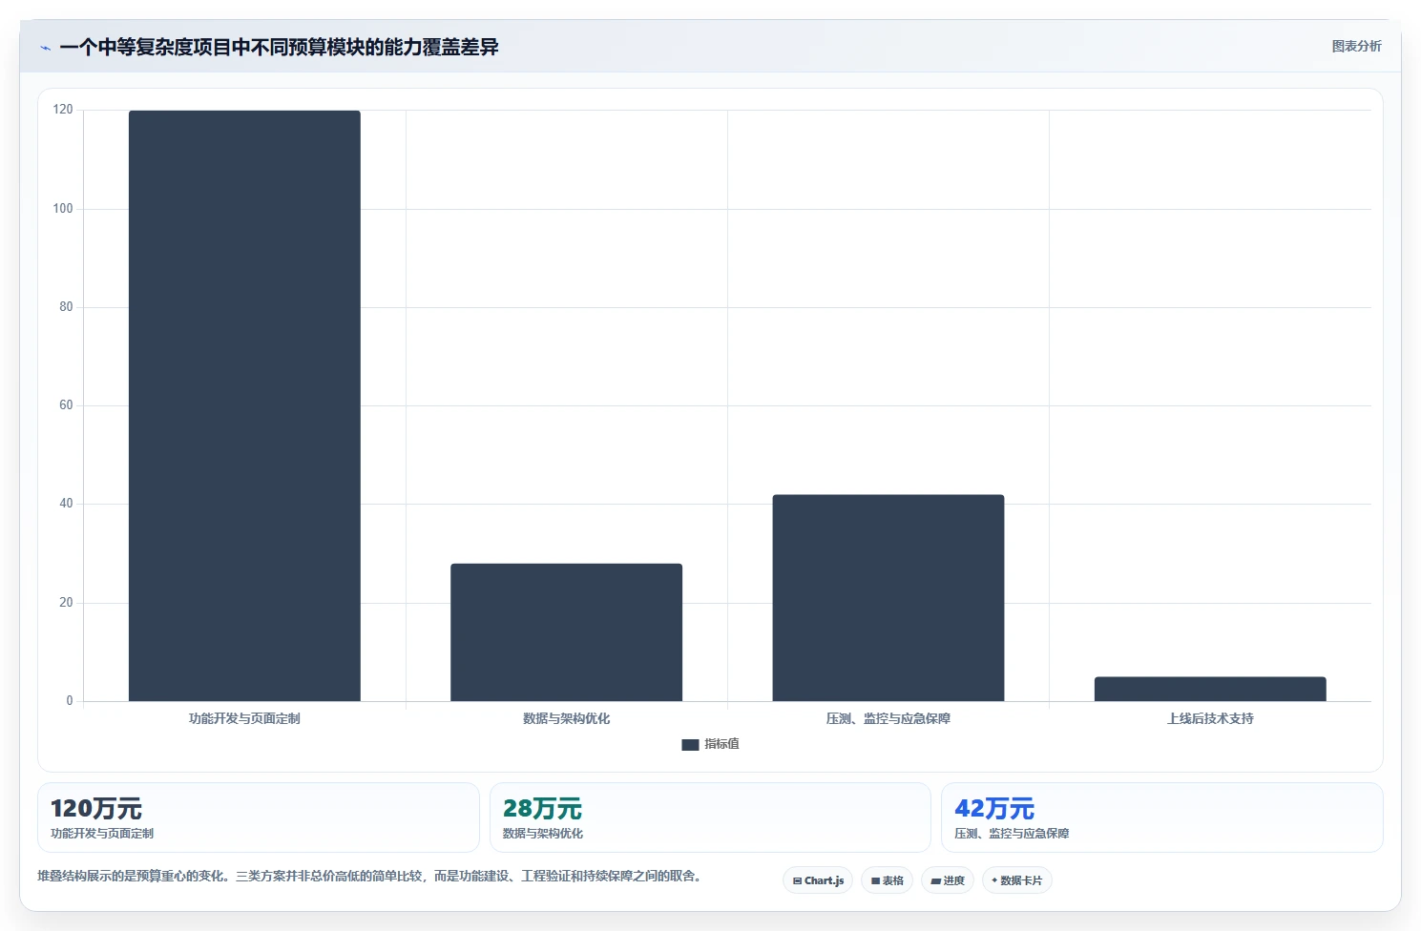This screenshot has width=1421, height=931.
Task: Click the title 一个中等复杂度项目中不同预算模块的能力覆盖差异
Action: [279, 47]
